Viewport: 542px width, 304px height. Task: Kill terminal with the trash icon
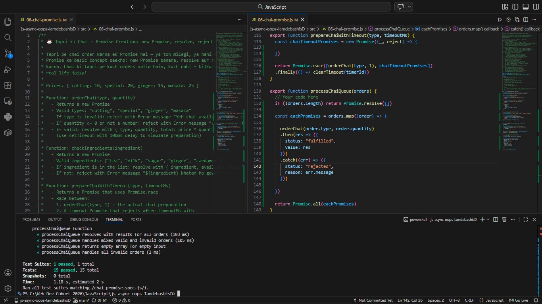coord(504,219)
